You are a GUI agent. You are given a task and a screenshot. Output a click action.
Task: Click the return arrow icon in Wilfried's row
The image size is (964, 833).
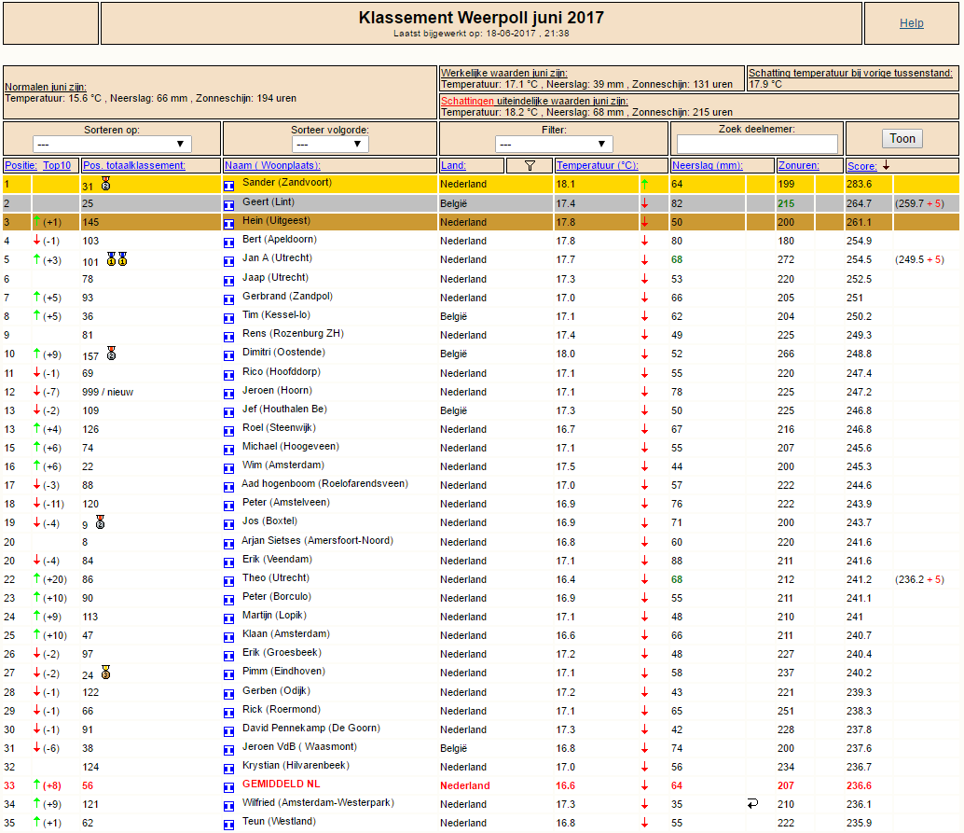752,803
